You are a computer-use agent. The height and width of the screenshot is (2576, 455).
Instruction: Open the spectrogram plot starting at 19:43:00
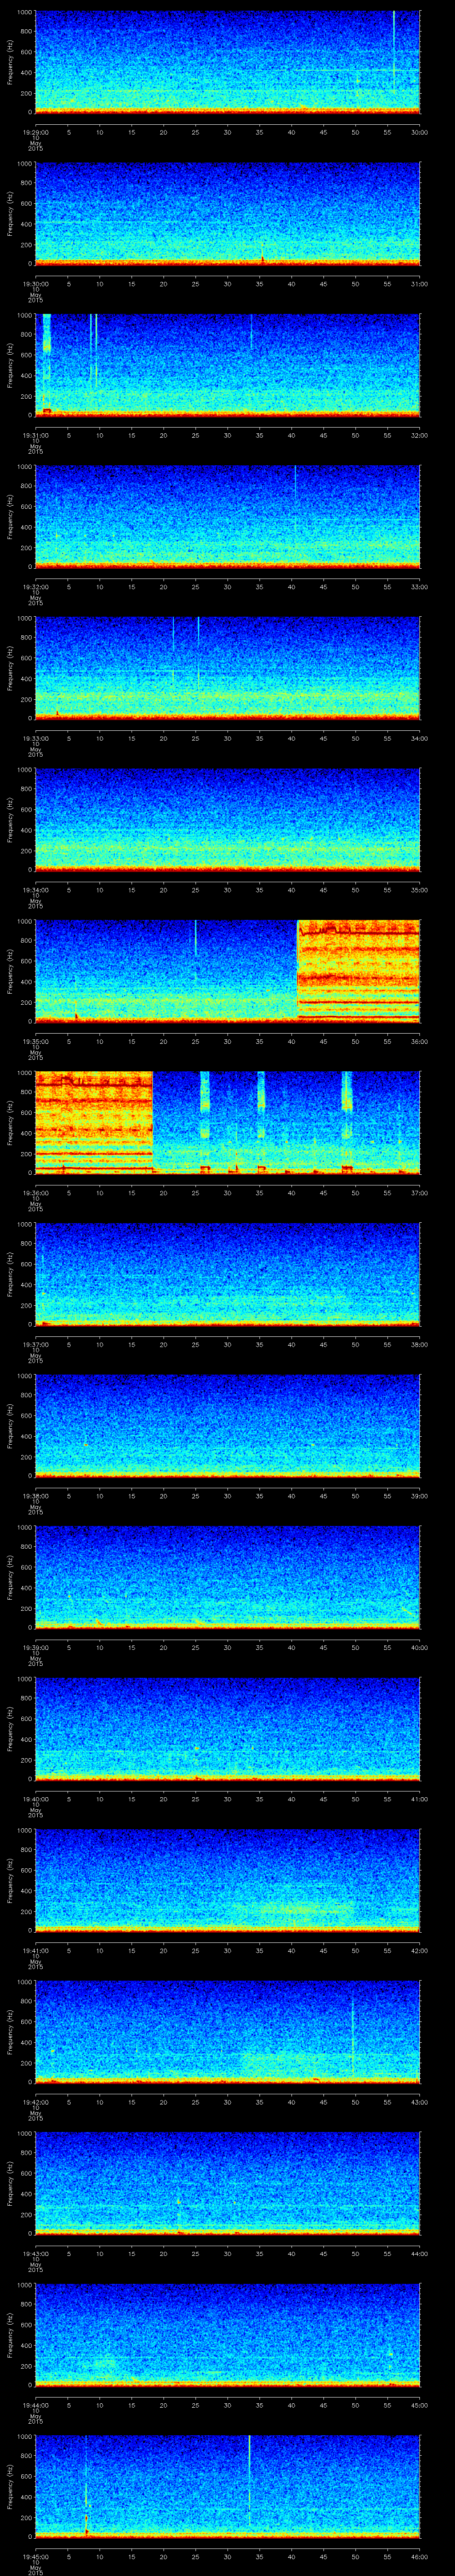(227, 2183)
